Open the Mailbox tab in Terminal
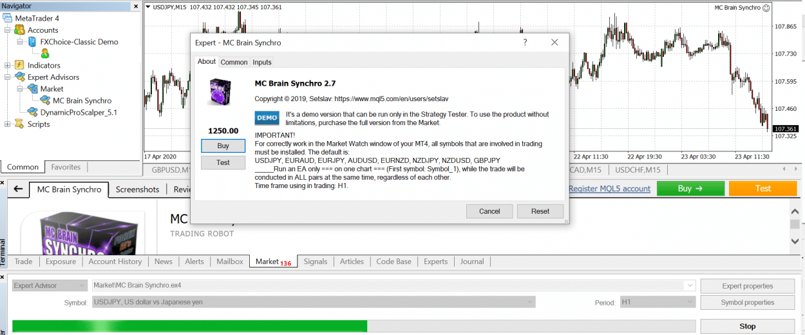 coord(230,262)
